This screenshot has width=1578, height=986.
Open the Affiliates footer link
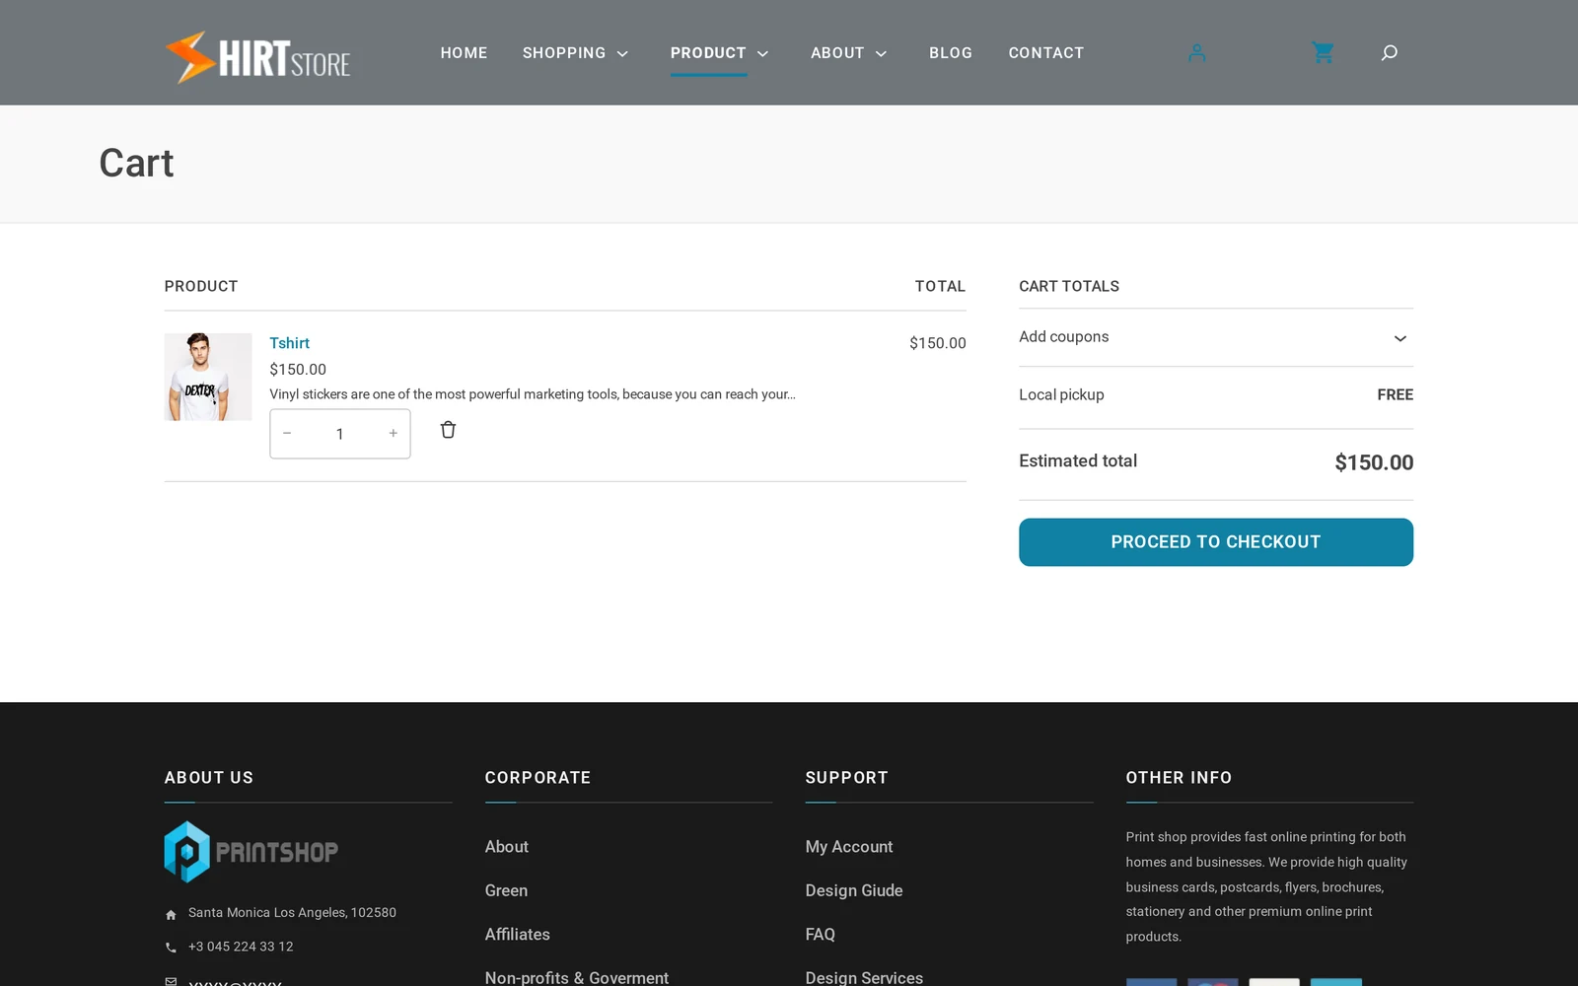click(517, 935)
